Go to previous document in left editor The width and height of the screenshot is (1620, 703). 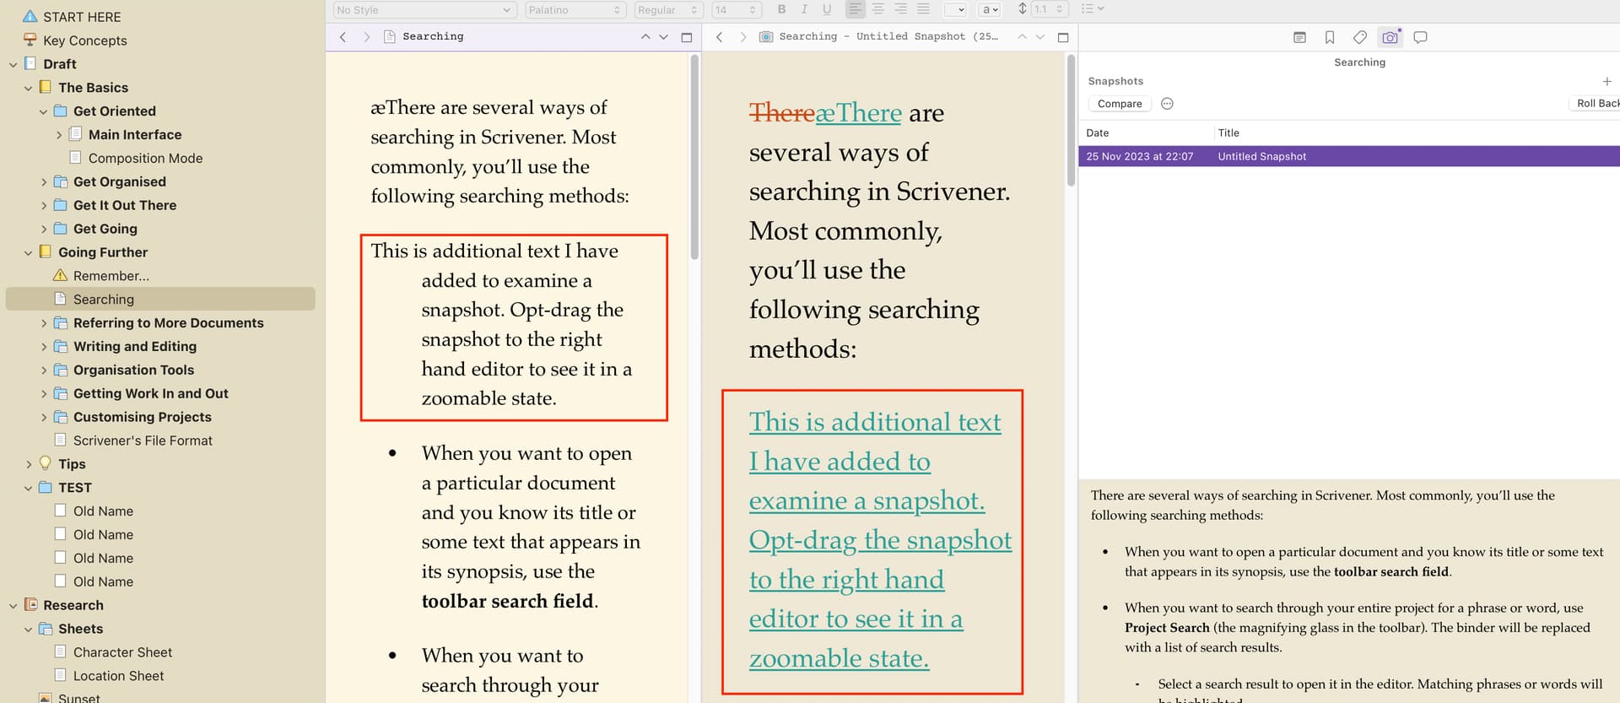pos(645,37)
